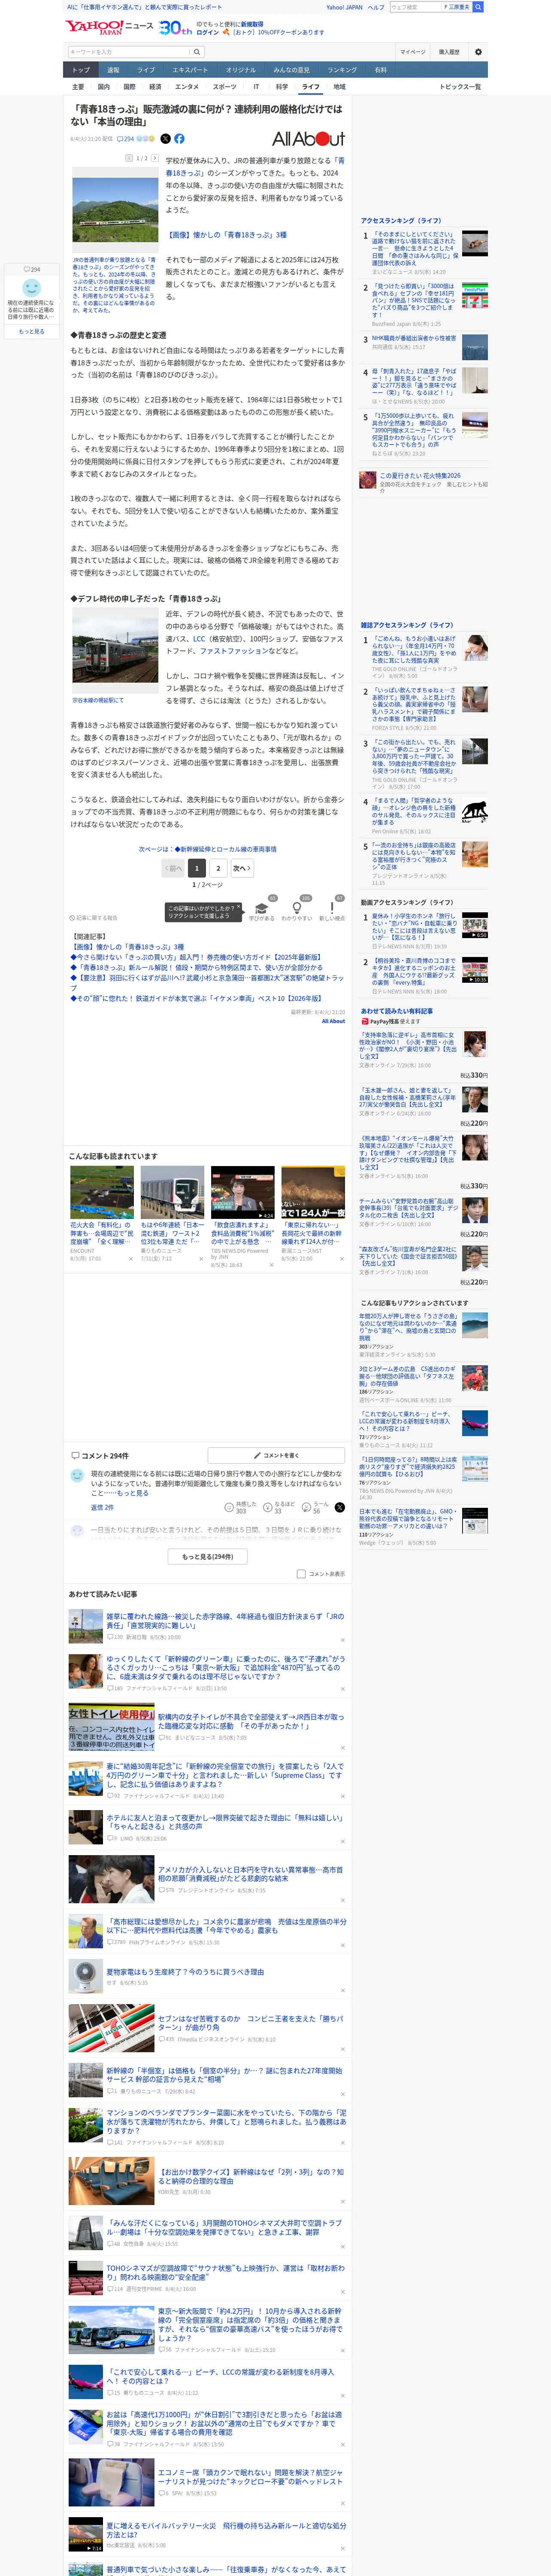
Task: Select the エキスパート navigation tab
Action: click(x=190, y=70)
